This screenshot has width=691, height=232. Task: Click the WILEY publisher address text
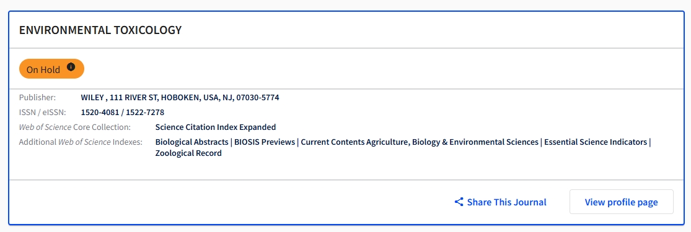pos(180,97)
